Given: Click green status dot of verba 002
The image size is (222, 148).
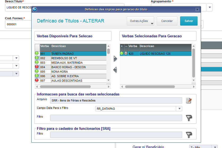Looking at the screenshot, I should 37,58.
